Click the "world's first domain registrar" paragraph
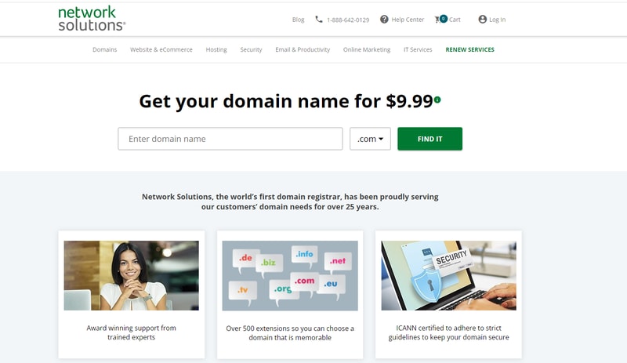This screenshot has width=627, height=363. coord(290,201)
